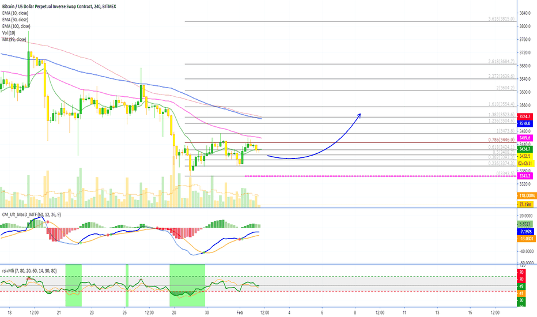Select the 0.786(3446.0) Fibonacci level label
Screen dimensions: 537x317
(x=501, y=140)
